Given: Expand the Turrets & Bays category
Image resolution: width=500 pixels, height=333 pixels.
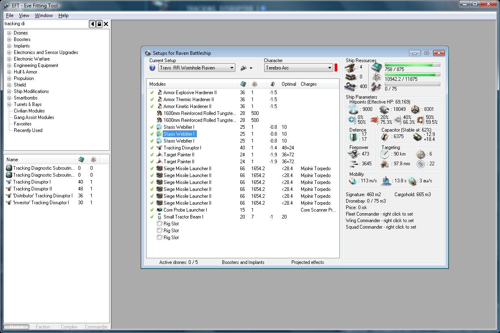Looking at the screenshot, I should [x=9, y=104].
